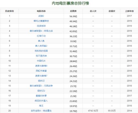The image size is (138, 113).
Task: Click rank number 5 cell
Action: tap(9, 36)
